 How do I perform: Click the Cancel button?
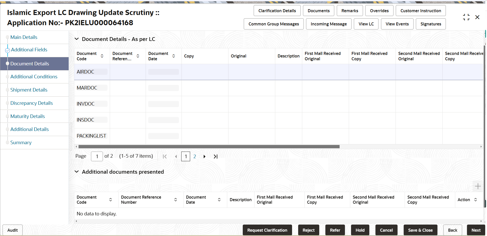[386, 230]
